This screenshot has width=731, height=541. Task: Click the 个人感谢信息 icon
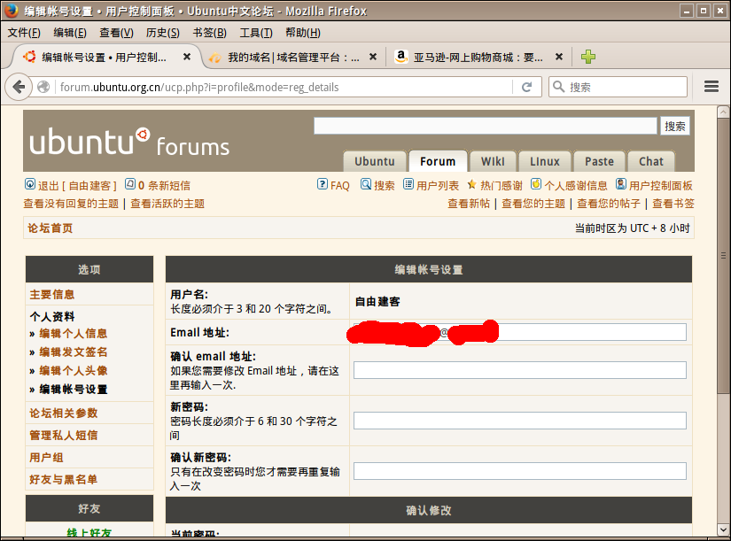pyautogui.click(x=536, y=184)
